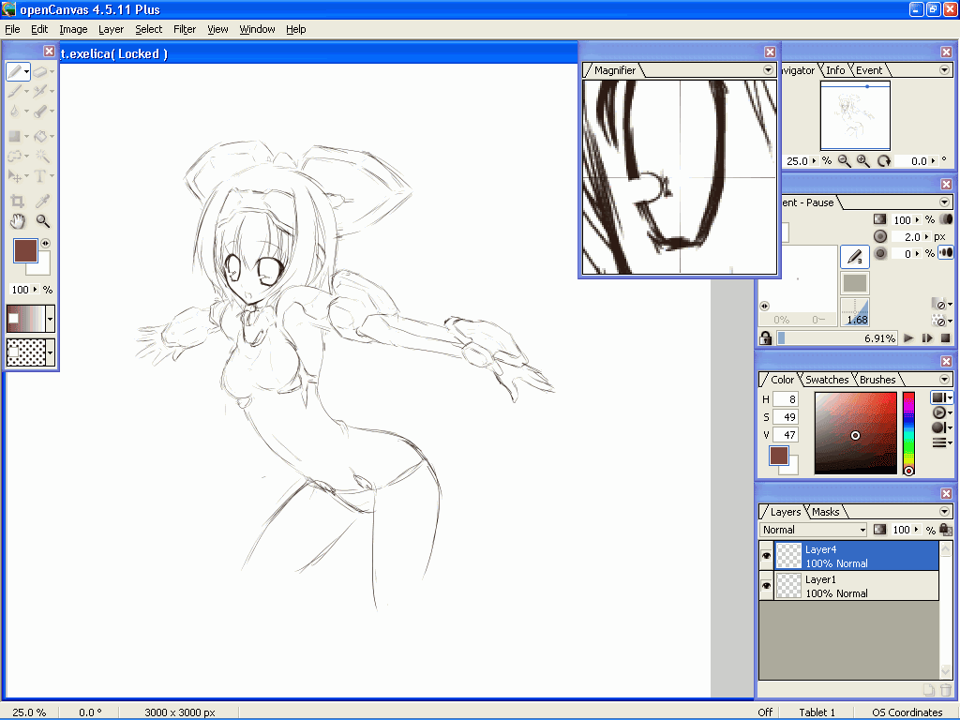The image size is (960, 720).
Task: Toggle Layer1 visibility eye
Action: click(x=766, y=586)
